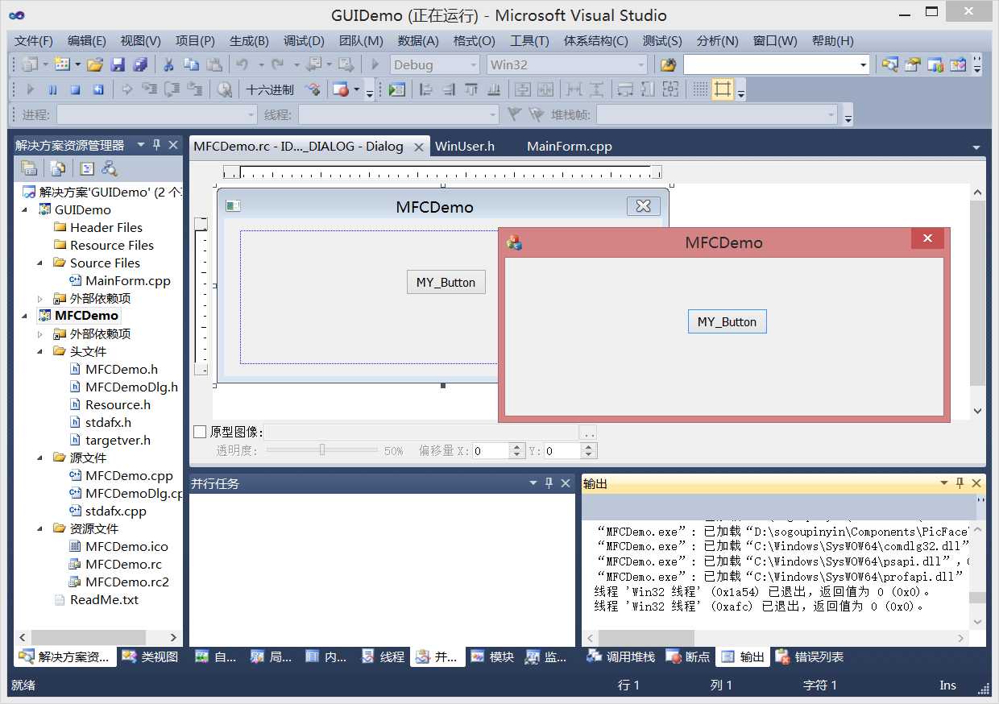Pin the Parallel Tasks (并行任务) panel
999x704 pixels.
pos(549,483)
